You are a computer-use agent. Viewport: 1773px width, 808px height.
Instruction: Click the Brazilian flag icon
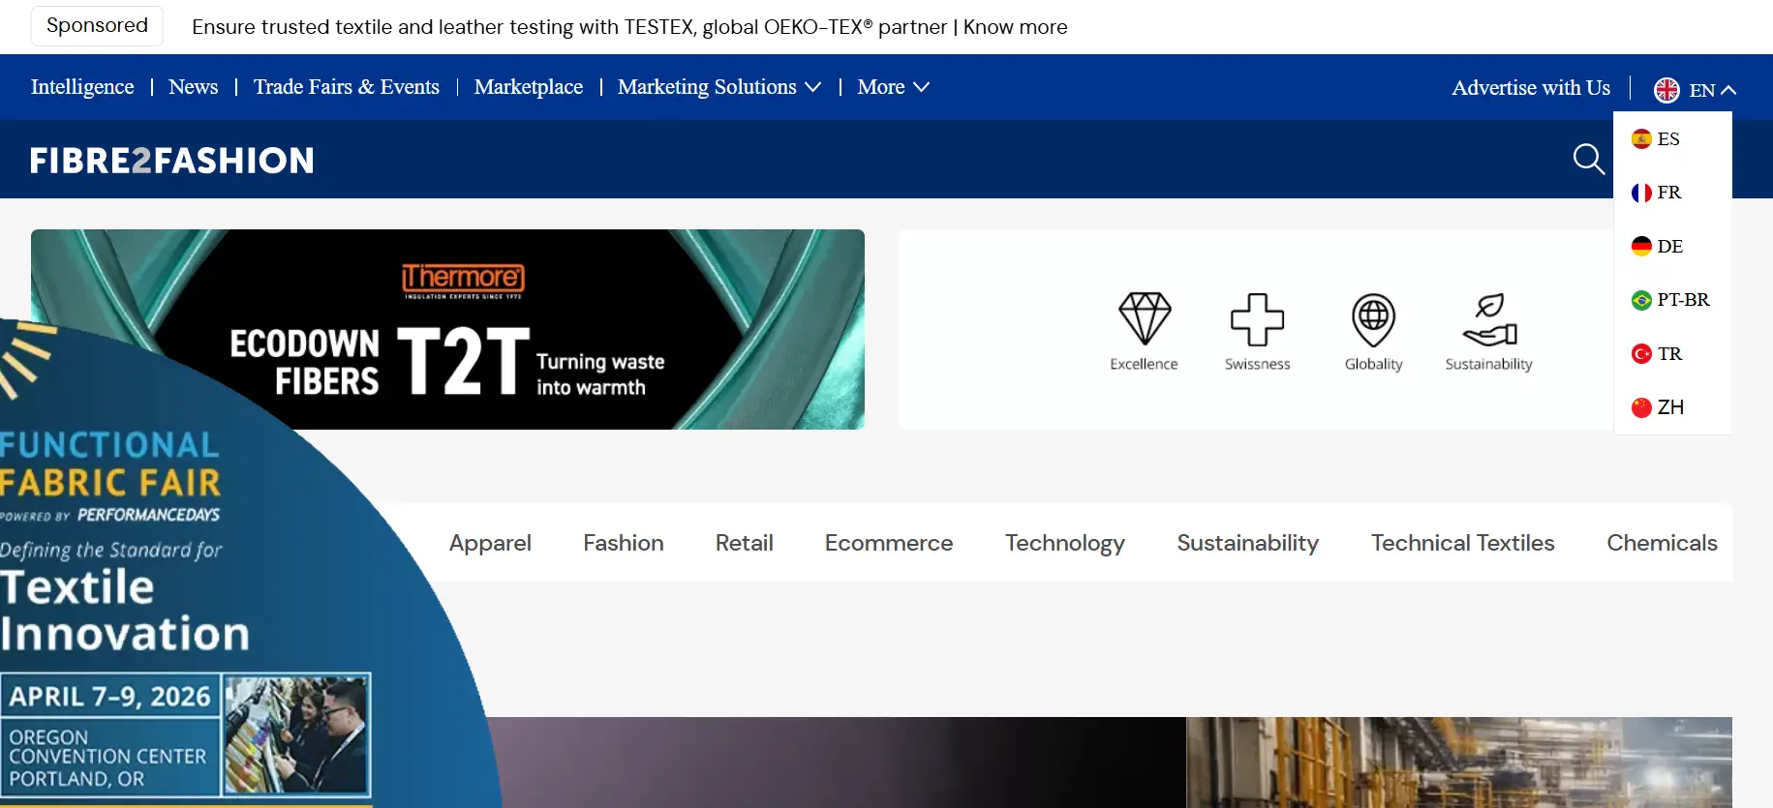[1641, 300]
